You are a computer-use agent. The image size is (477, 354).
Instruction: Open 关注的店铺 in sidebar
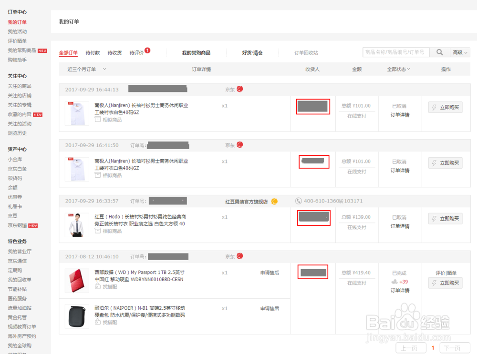20,95
